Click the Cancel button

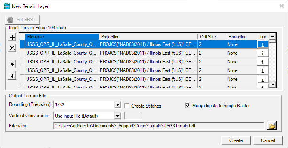click(x=268, y=140)
